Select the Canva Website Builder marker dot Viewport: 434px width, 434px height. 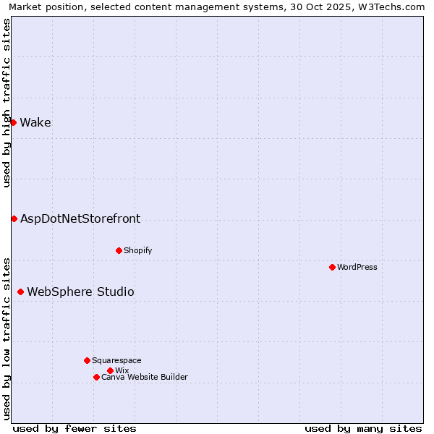[96, 377]
